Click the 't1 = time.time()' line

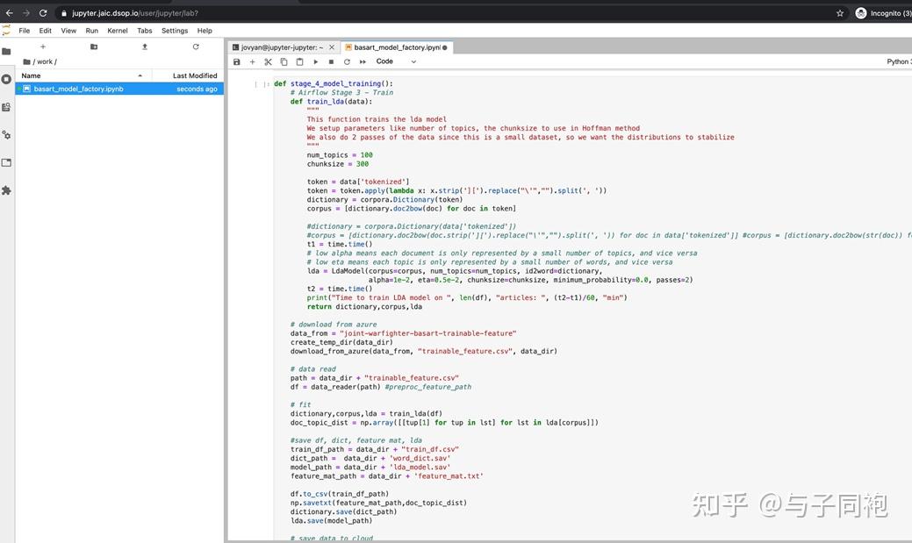coord(340,244)
